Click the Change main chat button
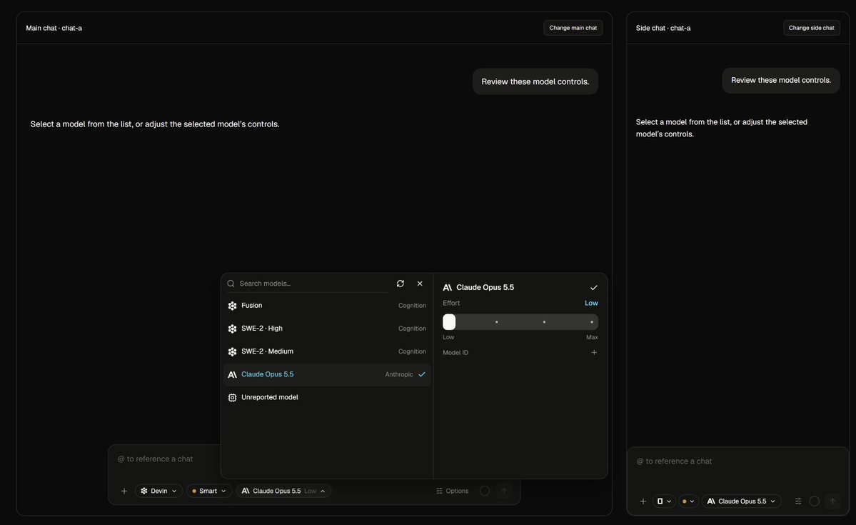 [573, 28]
